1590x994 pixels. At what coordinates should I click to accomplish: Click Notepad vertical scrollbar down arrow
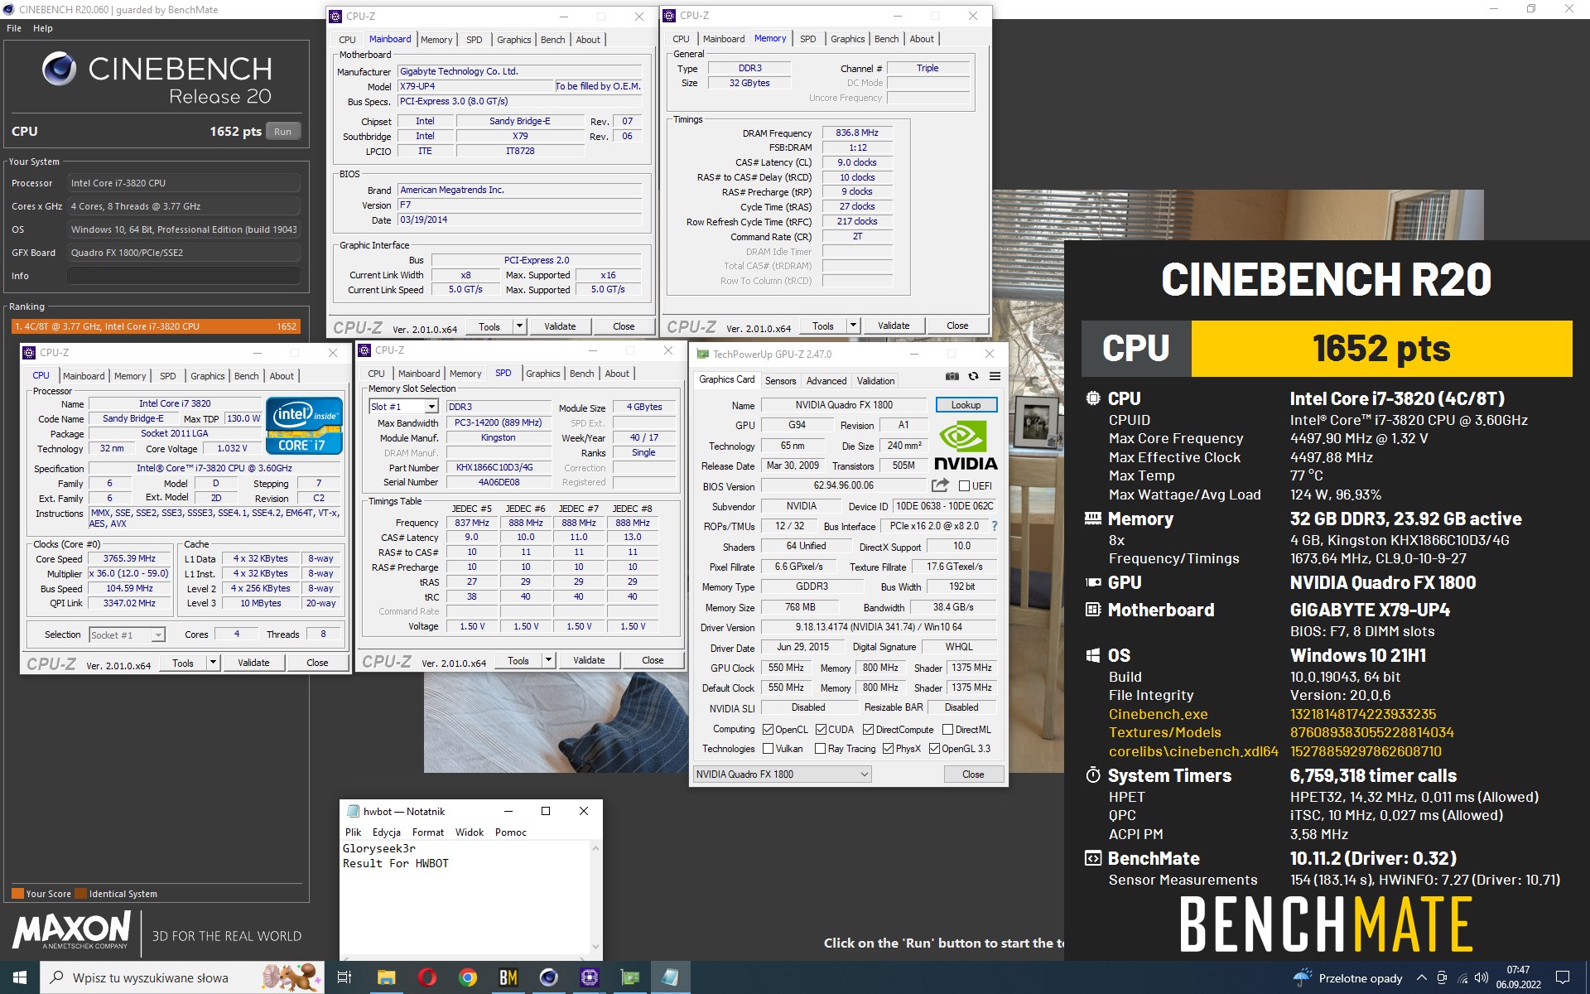click(x=595, y=946)
